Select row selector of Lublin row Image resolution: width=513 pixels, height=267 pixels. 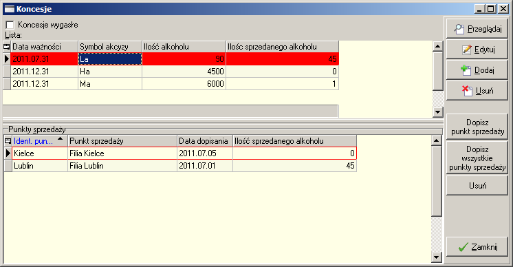coord(8,166)
